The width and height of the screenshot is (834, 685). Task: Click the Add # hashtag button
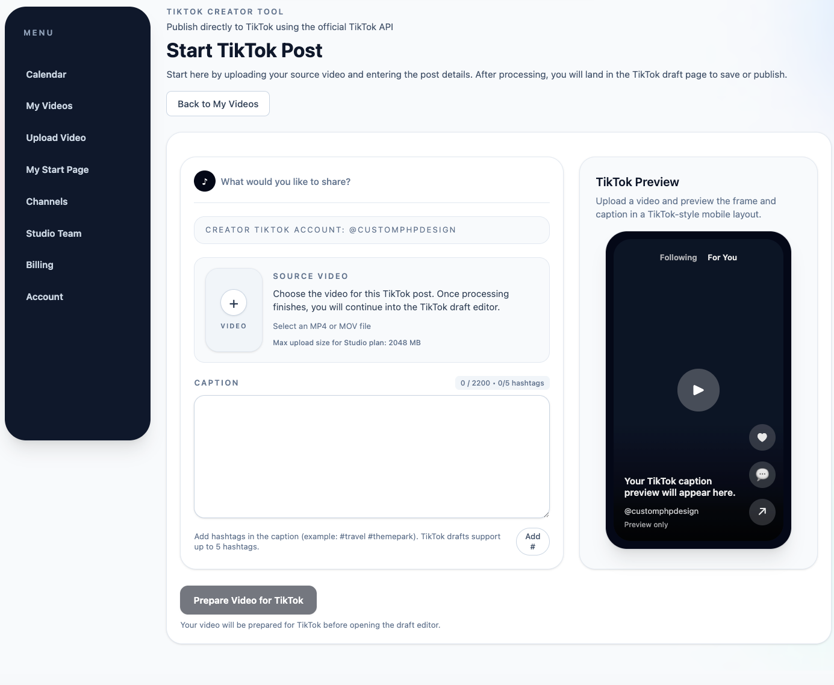pyautogui.click(x=533, y=542)
